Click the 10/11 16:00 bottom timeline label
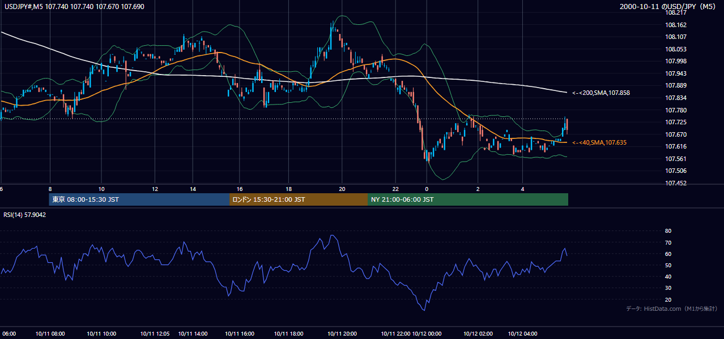724x339 pixels. coord(240,333)
